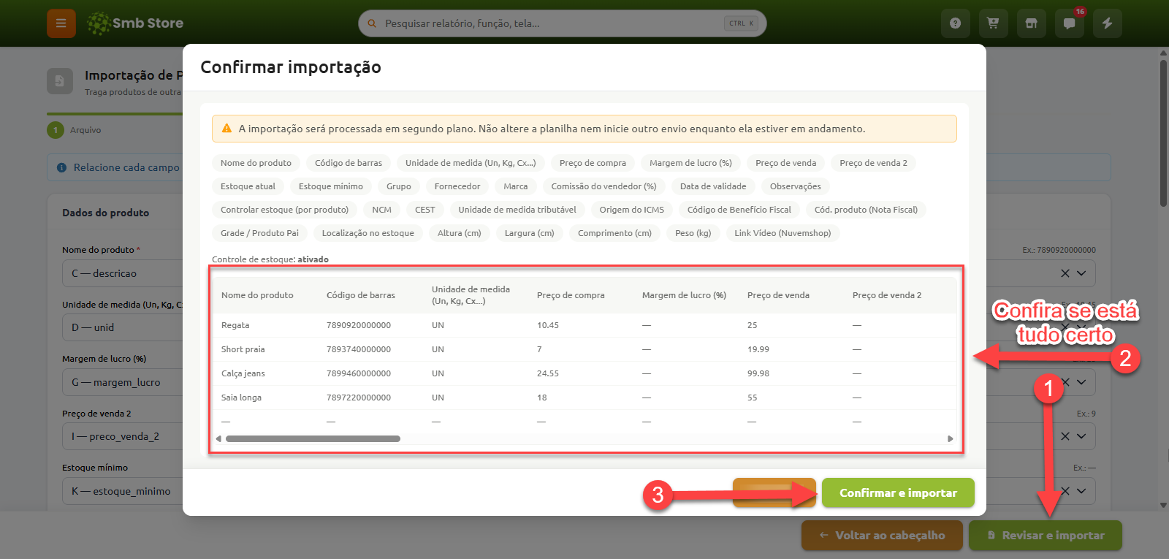Viewport: 1169px width, 559px height.
Task: Click Voltar ao cabeçalho button
Action: 882,535
